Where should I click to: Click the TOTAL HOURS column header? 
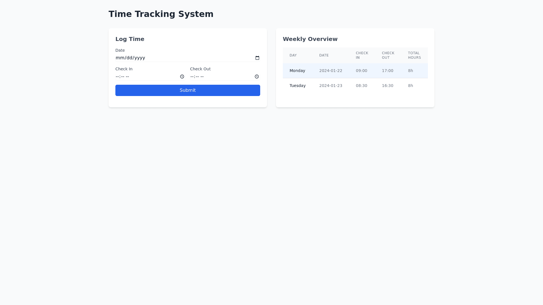[414, 55]
